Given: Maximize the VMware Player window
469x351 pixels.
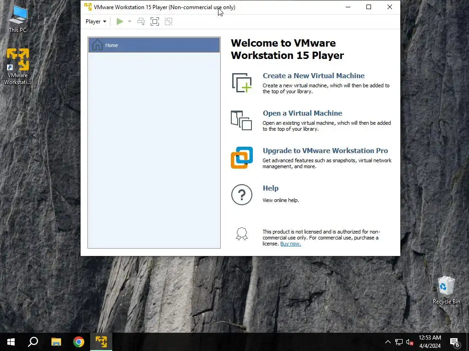Looking at the screenshot, I should [x=369, y=7].
